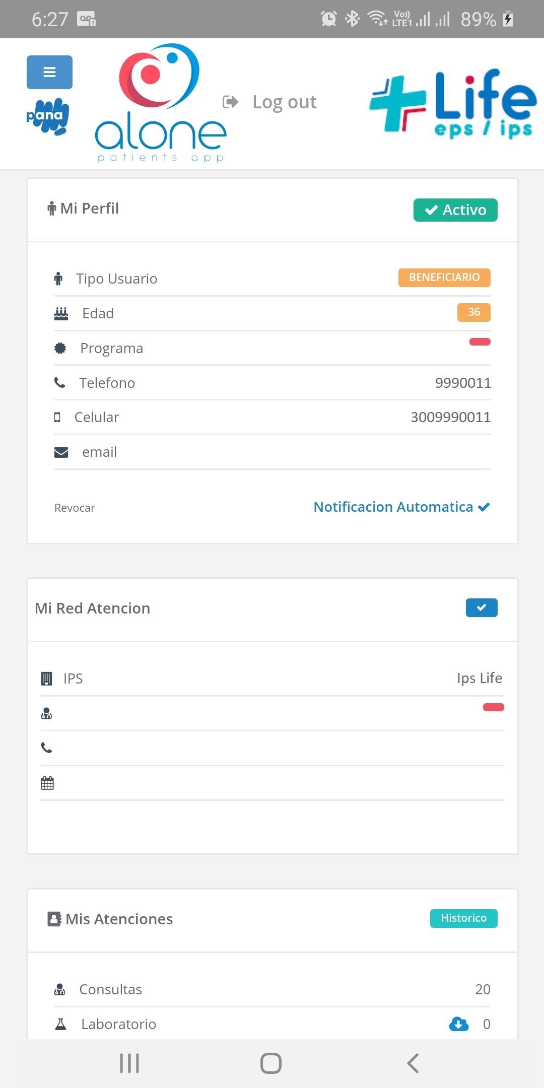This screenshot has width=544, height=1088.
Task: Tap the battery indicator in status bar
Action: pyautogui.click(x=508, y=19)
